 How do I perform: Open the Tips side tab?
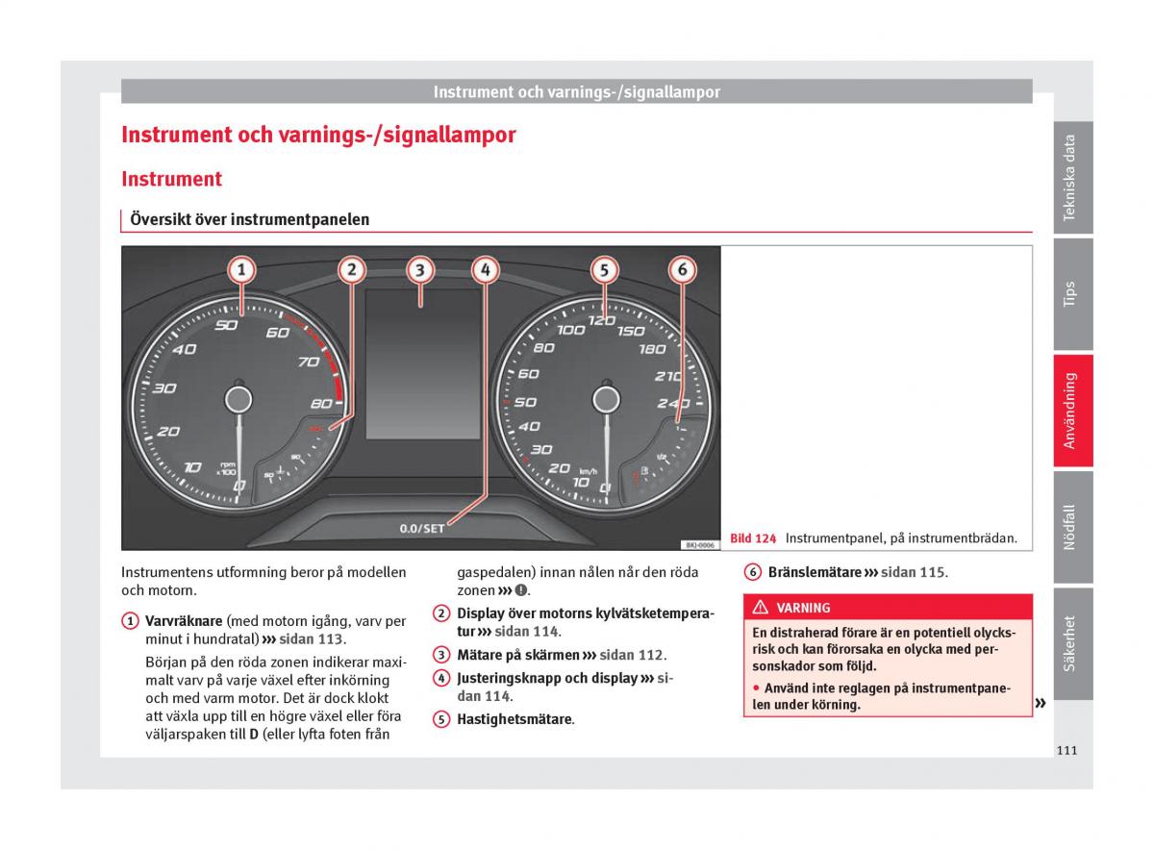[x=1072, y=293]
